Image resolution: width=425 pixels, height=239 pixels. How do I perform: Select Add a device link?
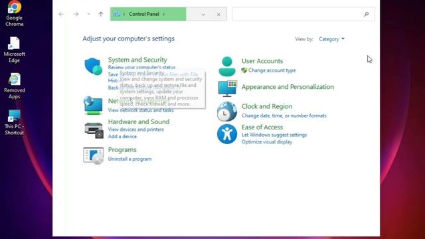click(x=122, y=136)
